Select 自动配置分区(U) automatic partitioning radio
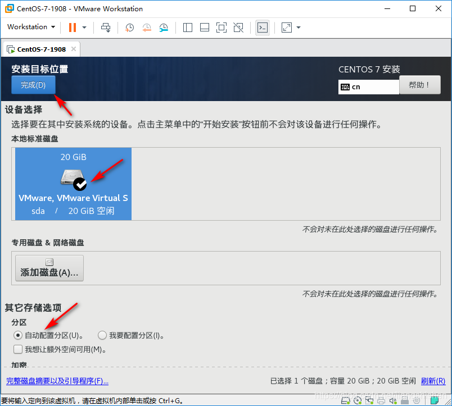452x406 pixels. pyautogui.click(x=18, y=335)
